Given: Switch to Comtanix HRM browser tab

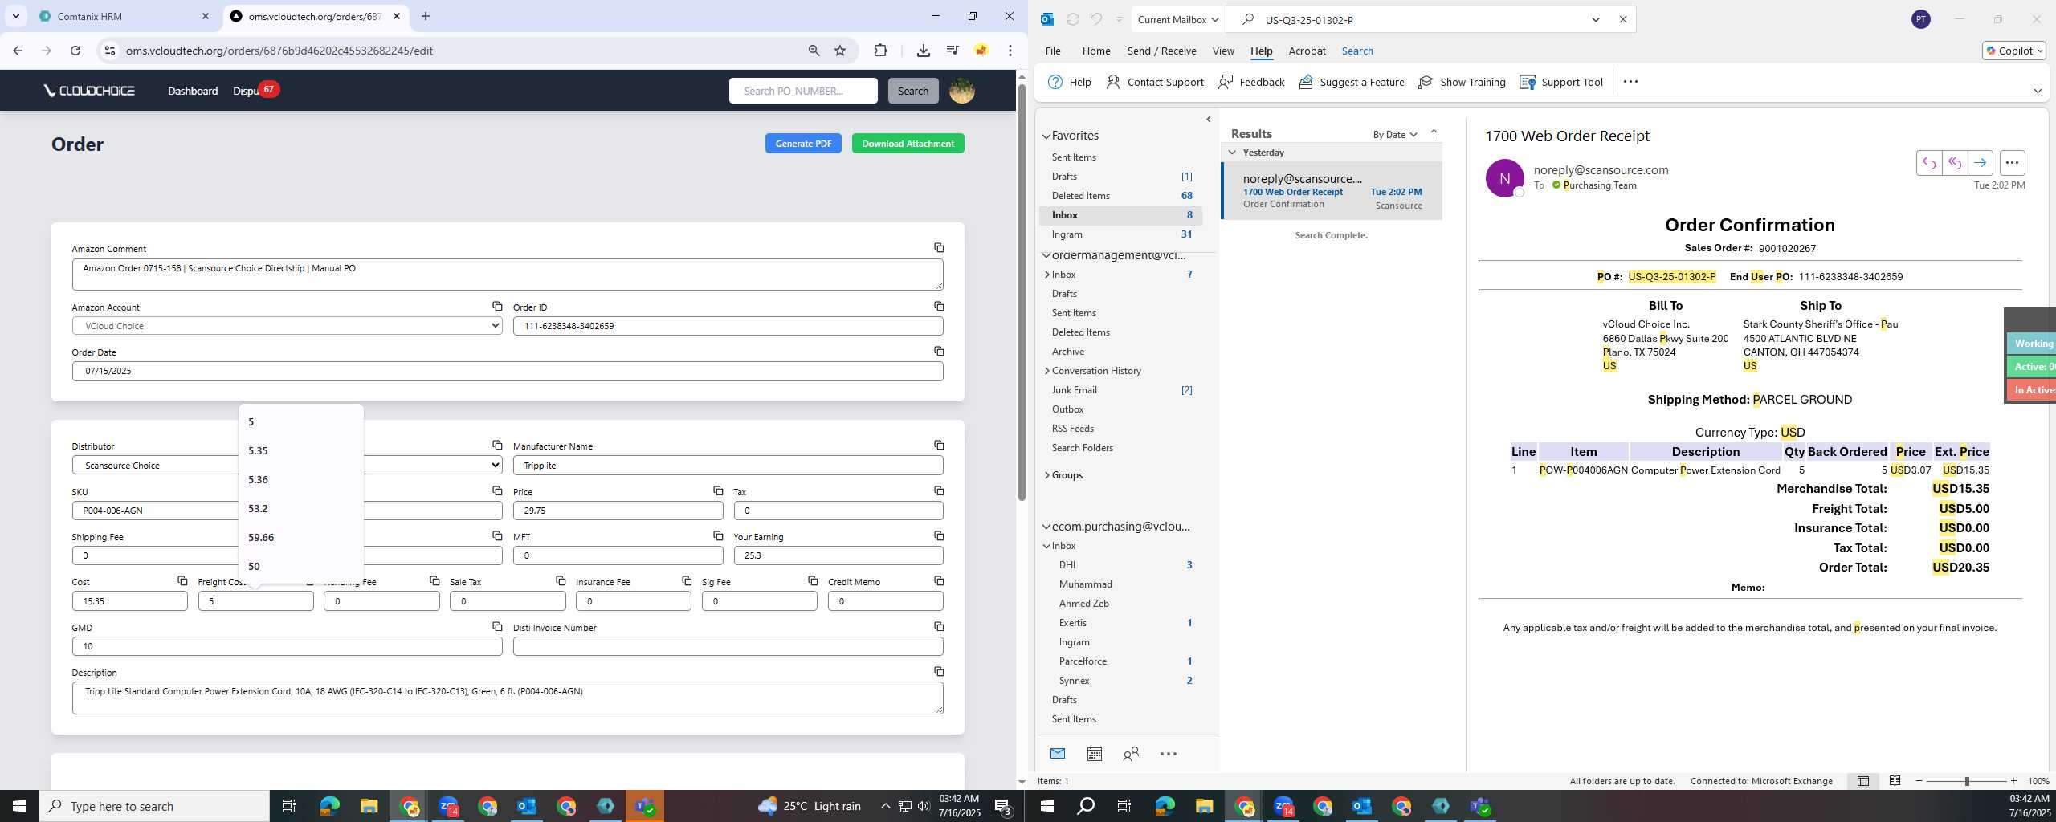Looking at the screenshot, I should (124, 16).
